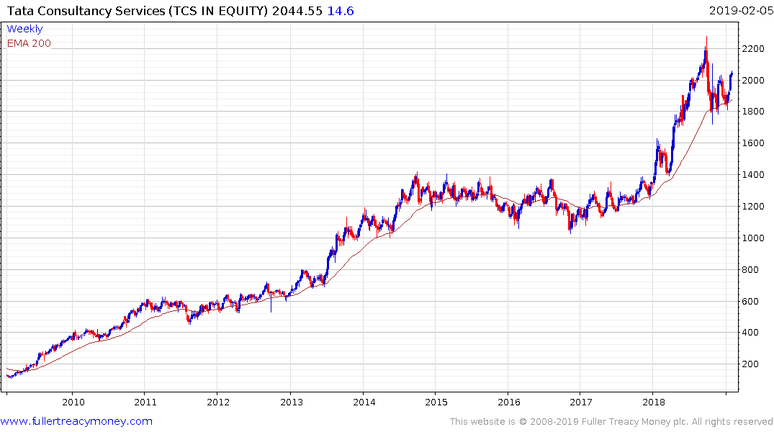Click the 2200 price axis label
The image size is (774, 432).
click(x=753, y=49)
